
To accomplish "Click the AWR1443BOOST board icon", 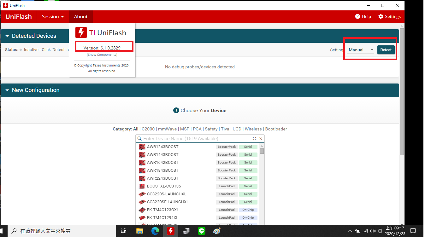I will click(142, 155).
